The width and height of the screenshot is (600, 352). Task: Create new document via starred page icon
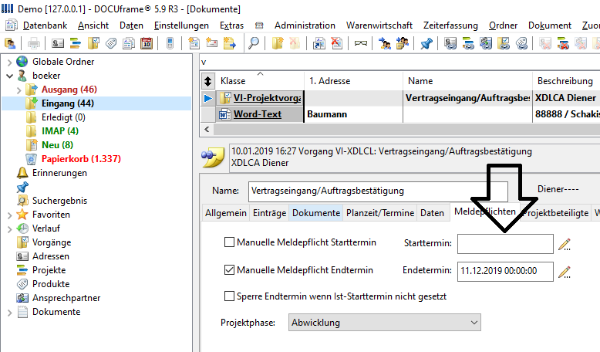click(x=194, y=43)
